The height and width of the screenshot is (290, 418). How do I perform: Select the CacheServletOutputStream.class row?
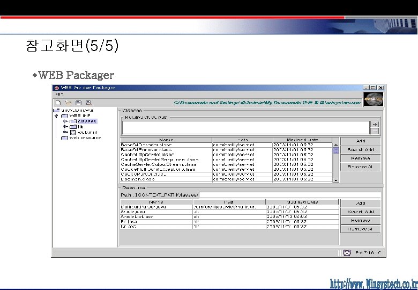click(226, 164)
